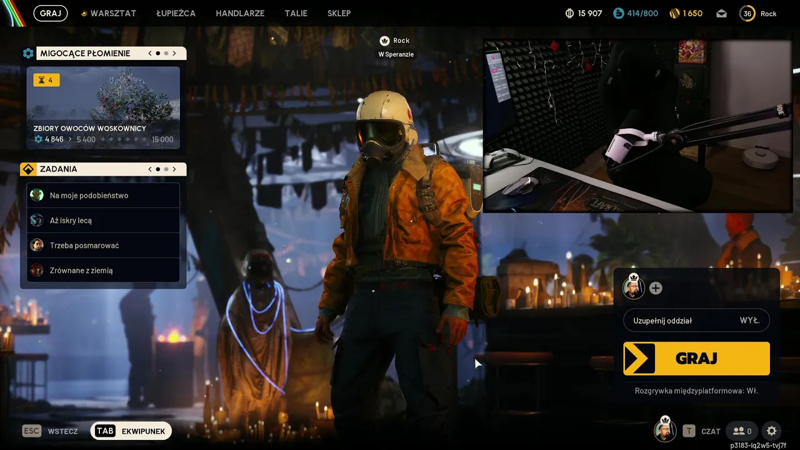Open the WARSZTAT tab
Viewport: 800px width, 450px height.
pyautogui.click(x=108, y=13)
